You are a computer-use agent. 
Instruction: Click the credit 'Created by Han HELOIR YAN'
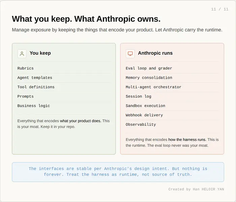(x=196, y=189)
